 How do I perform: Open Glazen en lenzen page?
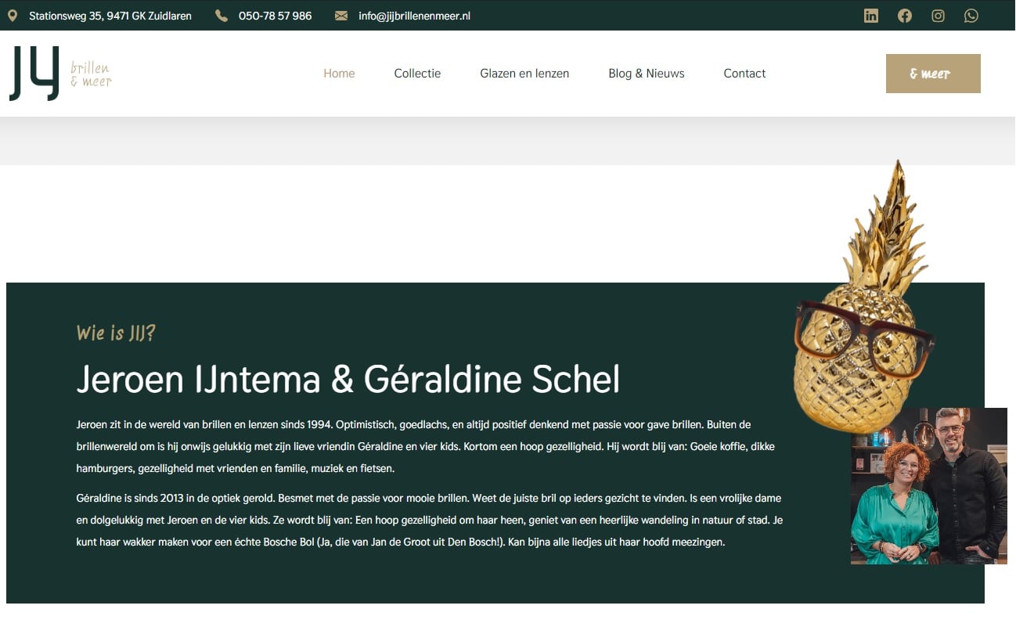524,74
